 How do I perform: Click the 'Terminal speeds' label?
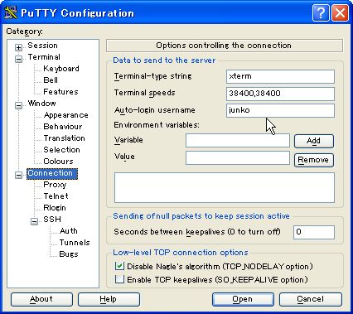click(x=145, y=93)
